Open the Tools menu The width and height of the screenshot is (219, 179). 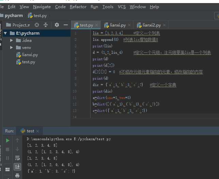(108, 7)
